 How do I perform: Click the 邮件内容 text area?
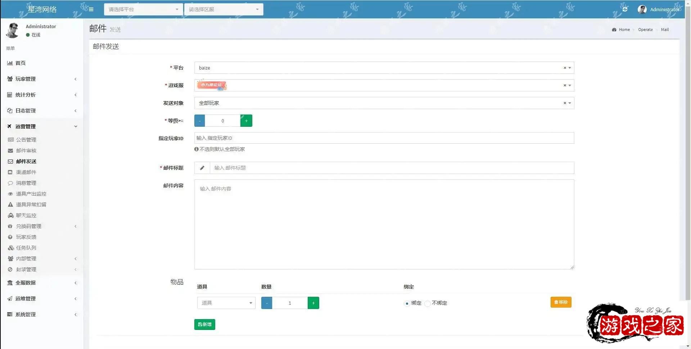pos(384,224)
